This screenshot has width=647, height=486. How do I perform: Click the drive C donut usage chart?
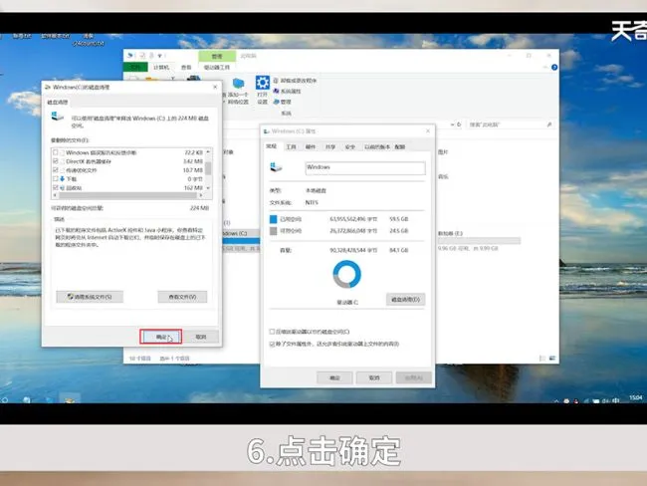pyautogui.click(x=347, y=274)
